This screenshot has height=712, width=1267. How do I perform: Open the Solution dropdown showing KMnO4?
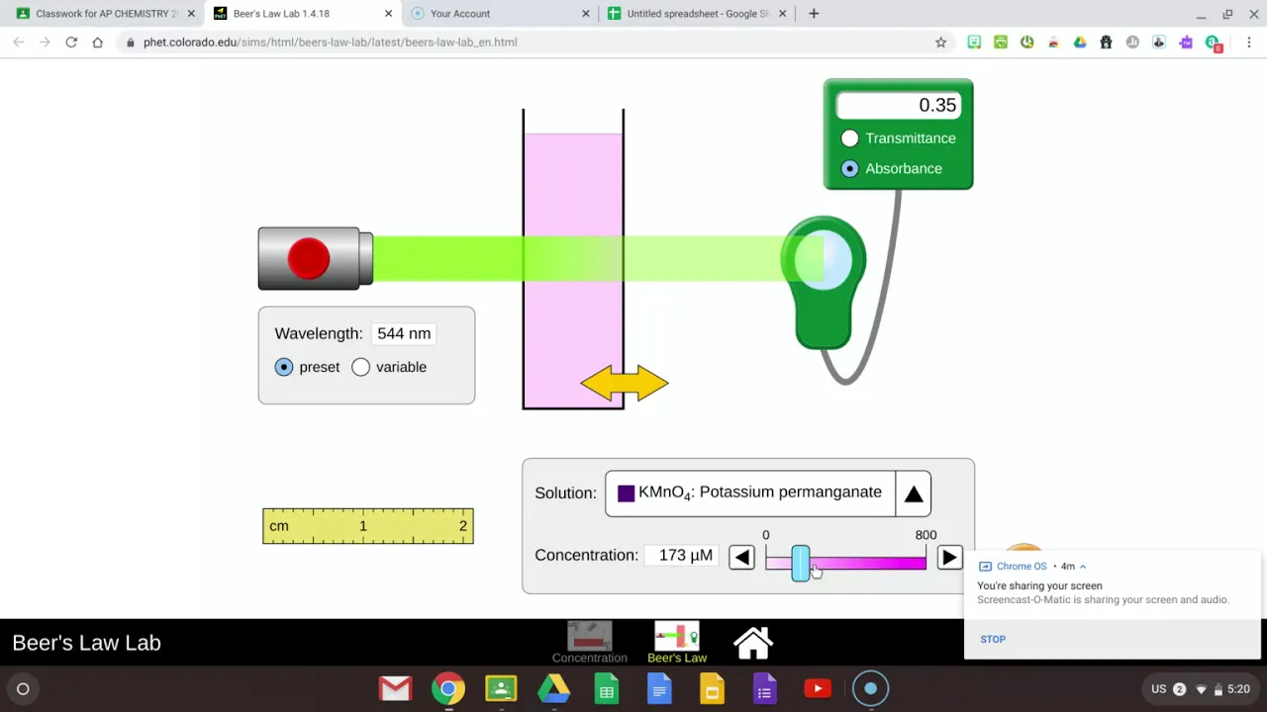(x=768, y=493)
